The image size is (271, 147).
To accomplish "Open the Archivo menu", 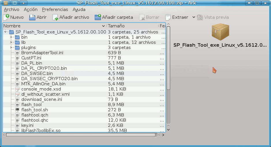I will click(12, 10).
